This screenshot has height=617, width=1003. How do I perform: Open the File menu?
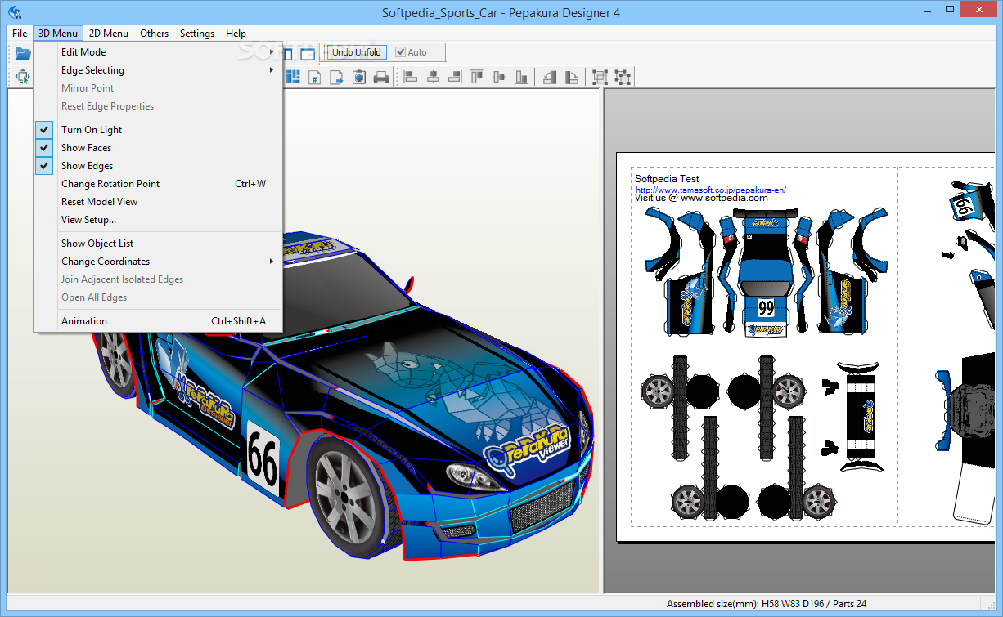click(20, 34)
